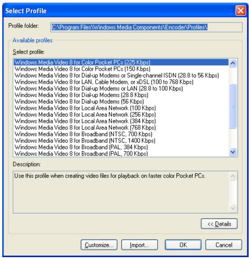Screen dimensions: 249x258
Task: Click profile list scroll down arrow
Action: pyautogui.click(x=233, y=152)
